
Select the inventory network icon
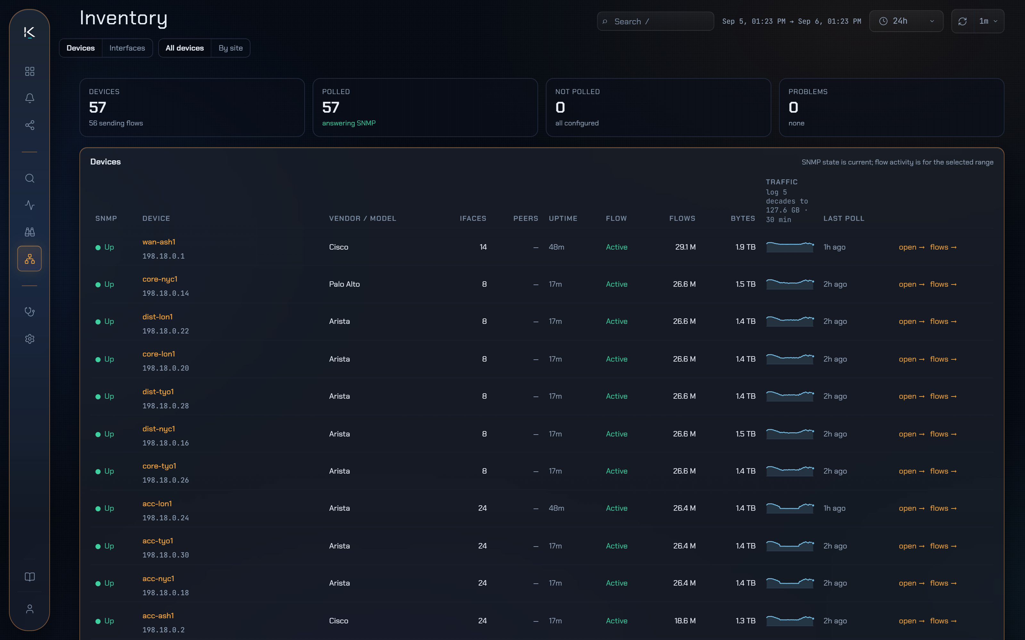29,259
